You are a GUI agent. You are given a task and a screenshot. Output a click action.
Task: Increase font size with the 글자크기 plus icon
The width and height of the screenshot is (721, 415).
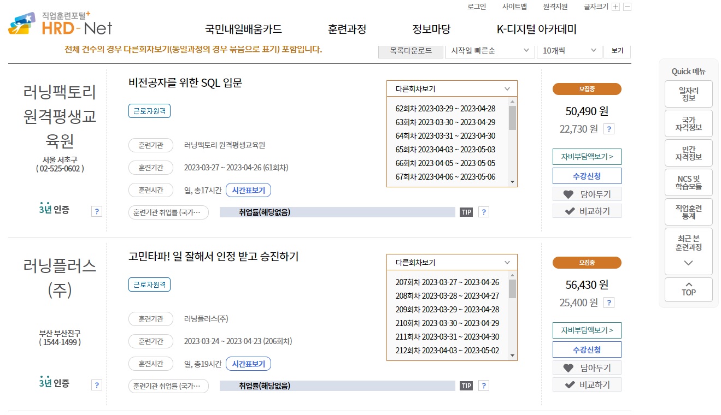coord(616,7)
